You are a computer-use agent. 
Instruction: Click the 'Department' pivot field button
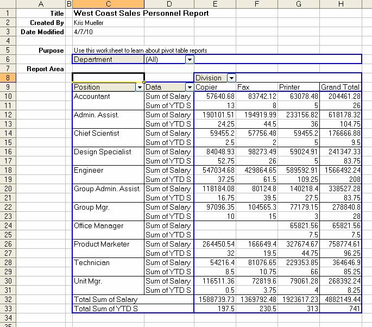(108, 59)
